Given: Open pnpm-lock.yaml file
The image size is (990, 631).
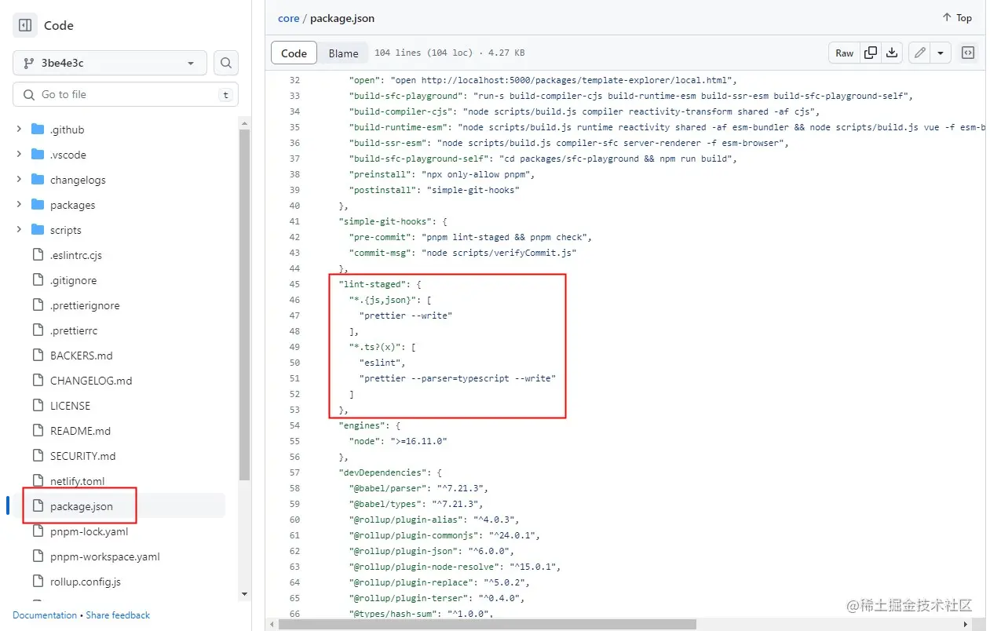Looking at the screenshot, I should pos(89,531).
